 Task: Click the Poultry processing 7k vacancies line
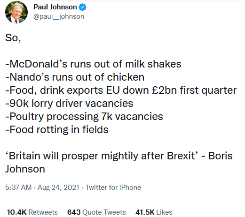pos(84,117)
